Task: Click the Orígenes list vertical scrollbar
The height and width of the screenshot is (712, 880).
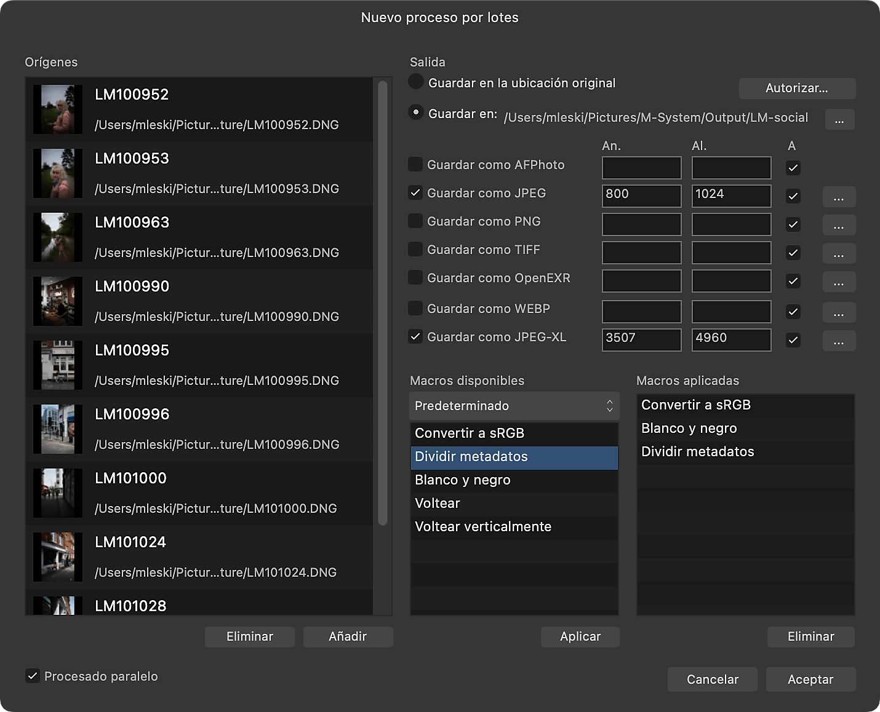Action: pyautogui.click(x=382, y=303)
